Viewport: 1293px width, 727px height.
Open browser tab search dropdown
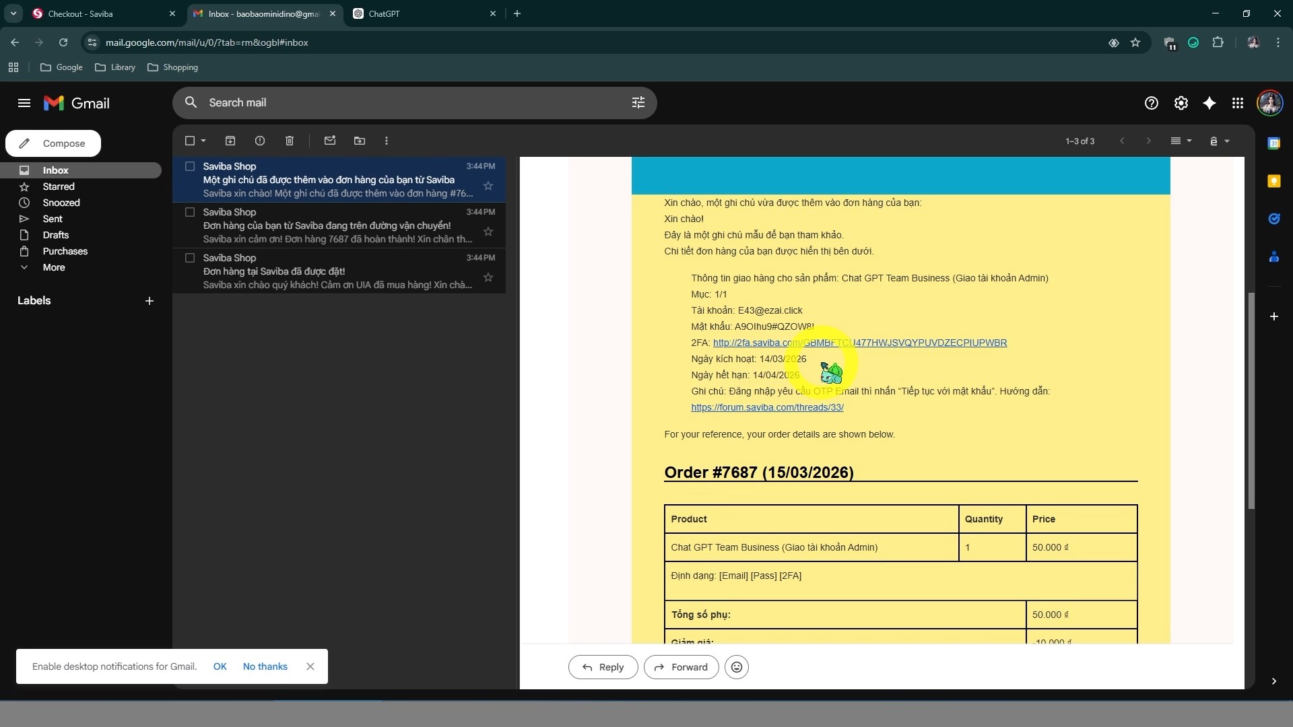[13, 13]
